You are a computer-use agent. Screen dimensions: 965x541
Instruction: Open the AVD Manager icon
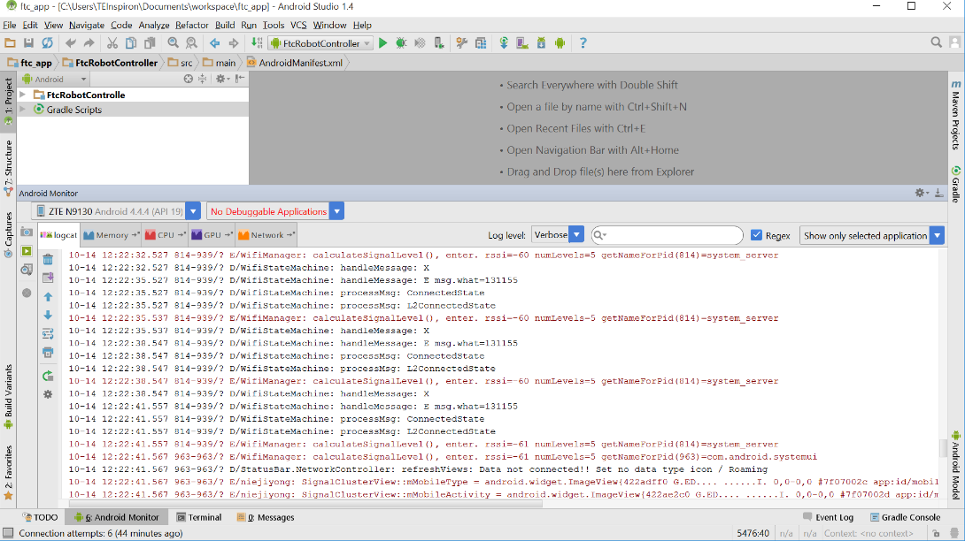tap(521, 43)
